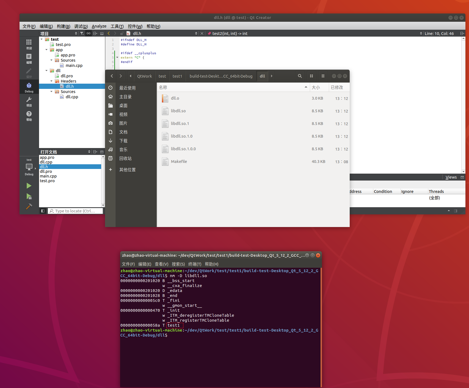Open the Projects pane type dropdown (项目)

[59, 33]
